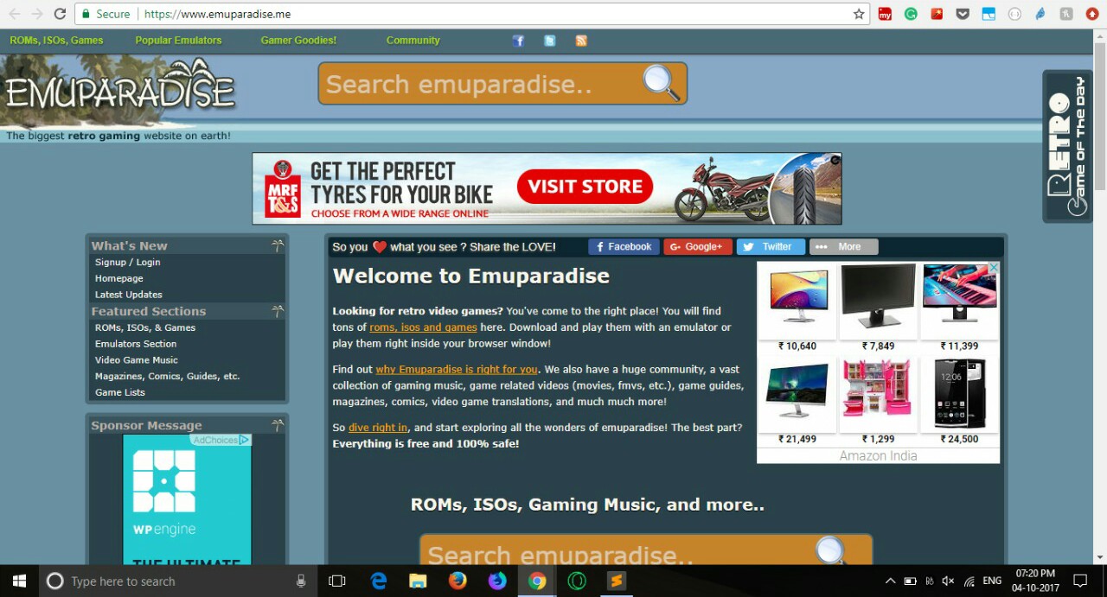Follow the 'why Emuparadise is right for you' link
This screenshot has width=1107, height=597.
click(457, 369)
